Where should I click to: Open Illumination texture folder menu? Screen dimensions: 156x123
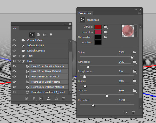tap(105, 37)
